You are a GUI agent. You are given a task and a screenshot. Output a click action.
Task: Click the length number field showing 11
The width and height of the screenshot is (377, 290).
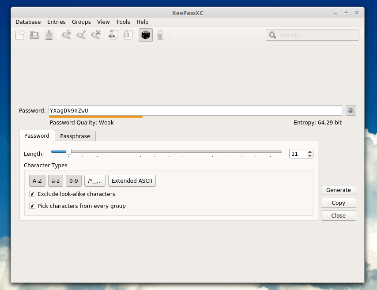[298, 154]
